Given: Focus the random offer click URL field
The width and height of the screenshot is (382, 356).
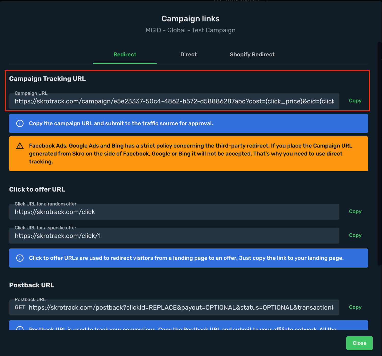Looking at the screenshot, I should pos(174,212).
